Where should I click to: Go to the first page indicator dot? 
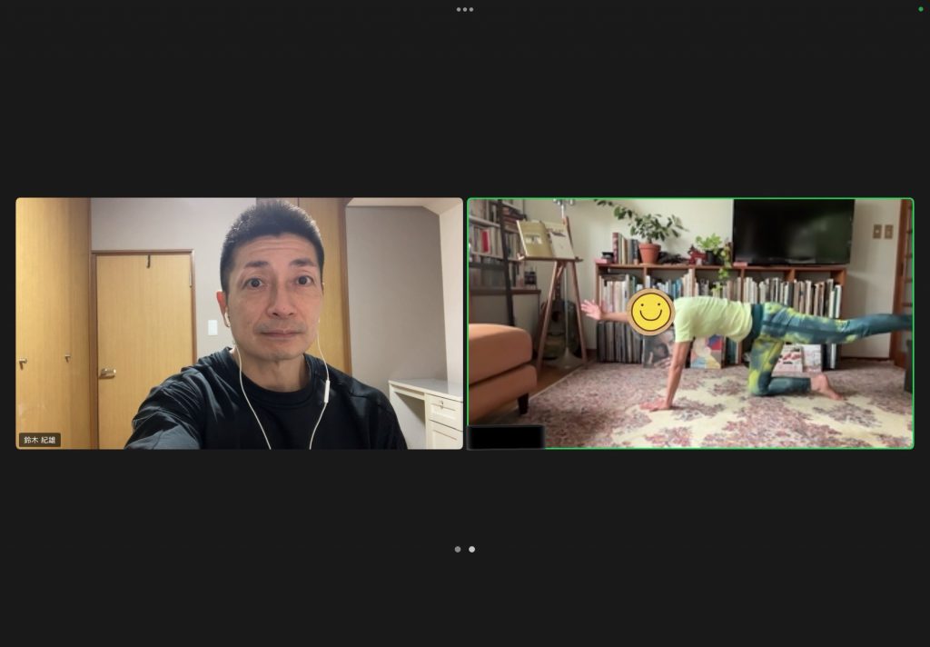(x=458, y=549)
